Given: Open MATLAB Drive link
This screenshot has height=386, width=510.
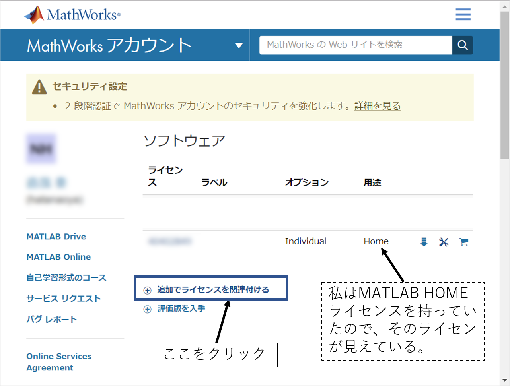Looking at the screenshot, I should point(56,237).
